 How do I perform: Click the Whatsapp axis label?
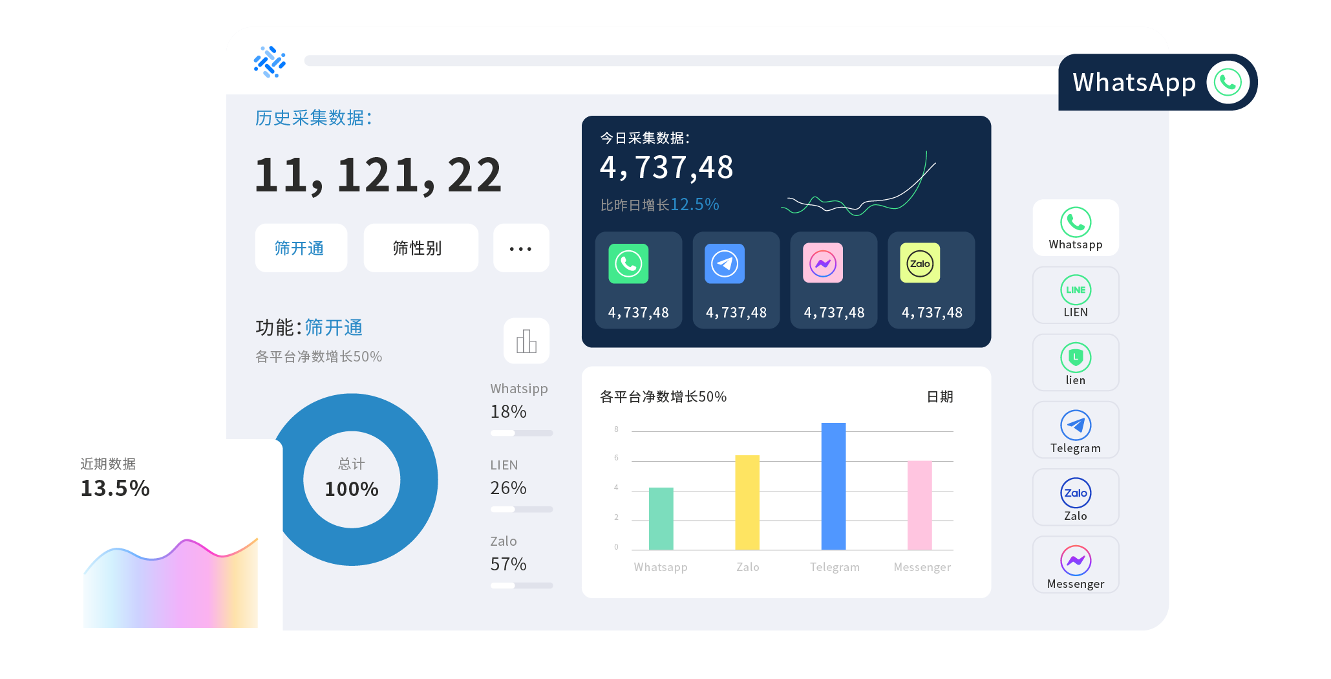661,566
